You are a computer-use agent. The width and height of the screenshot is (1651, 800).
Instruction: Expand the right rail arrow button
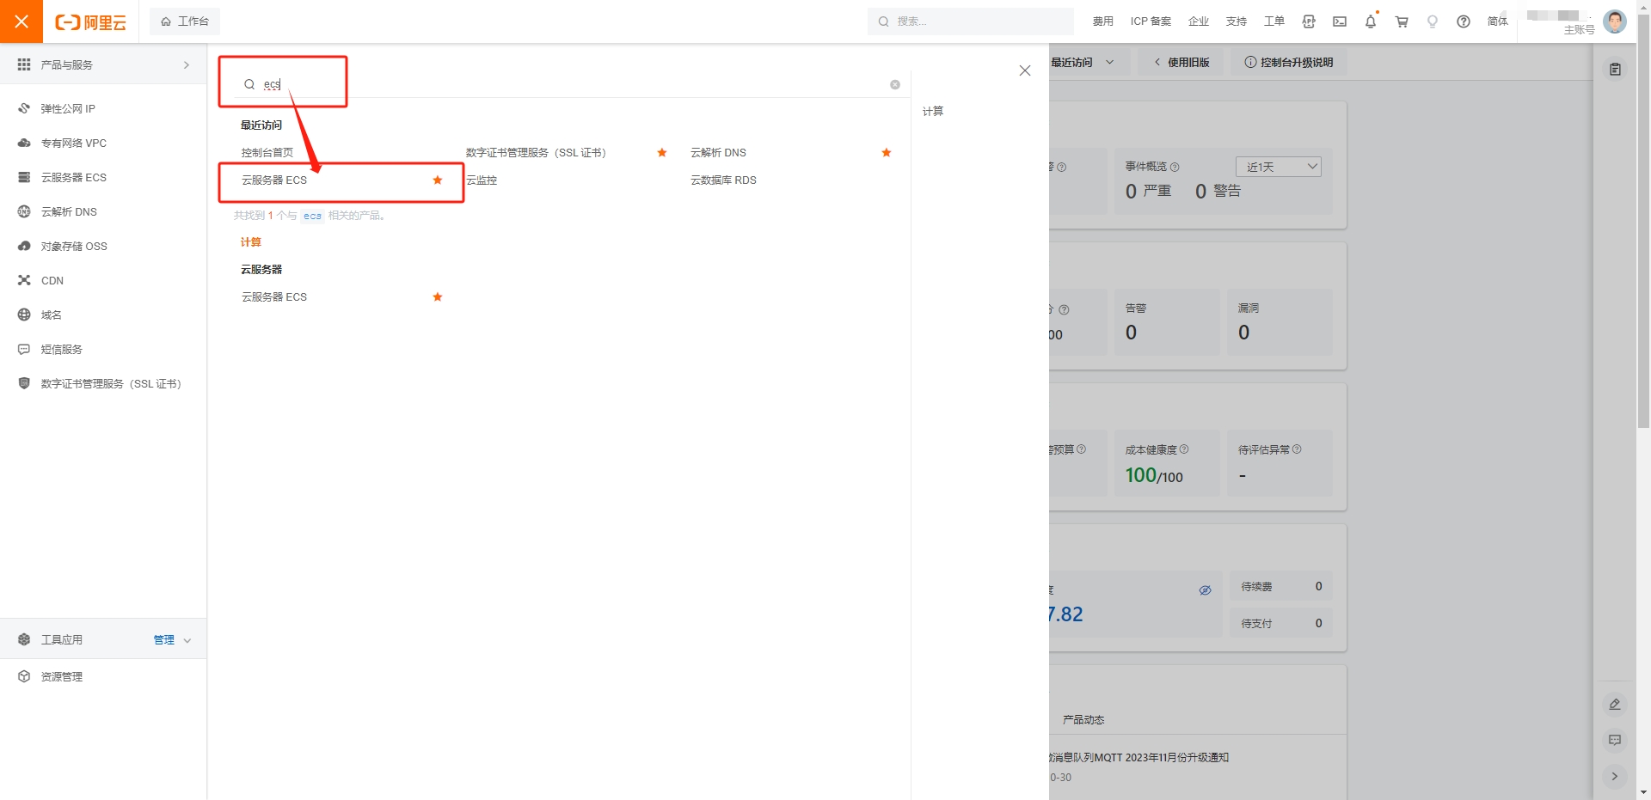(x=1615, y=776)
